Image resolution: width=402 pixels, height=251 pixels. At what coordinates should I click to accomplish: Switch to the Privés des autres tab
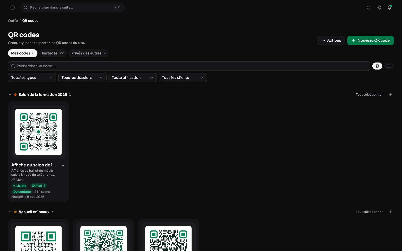pos(88,53)
